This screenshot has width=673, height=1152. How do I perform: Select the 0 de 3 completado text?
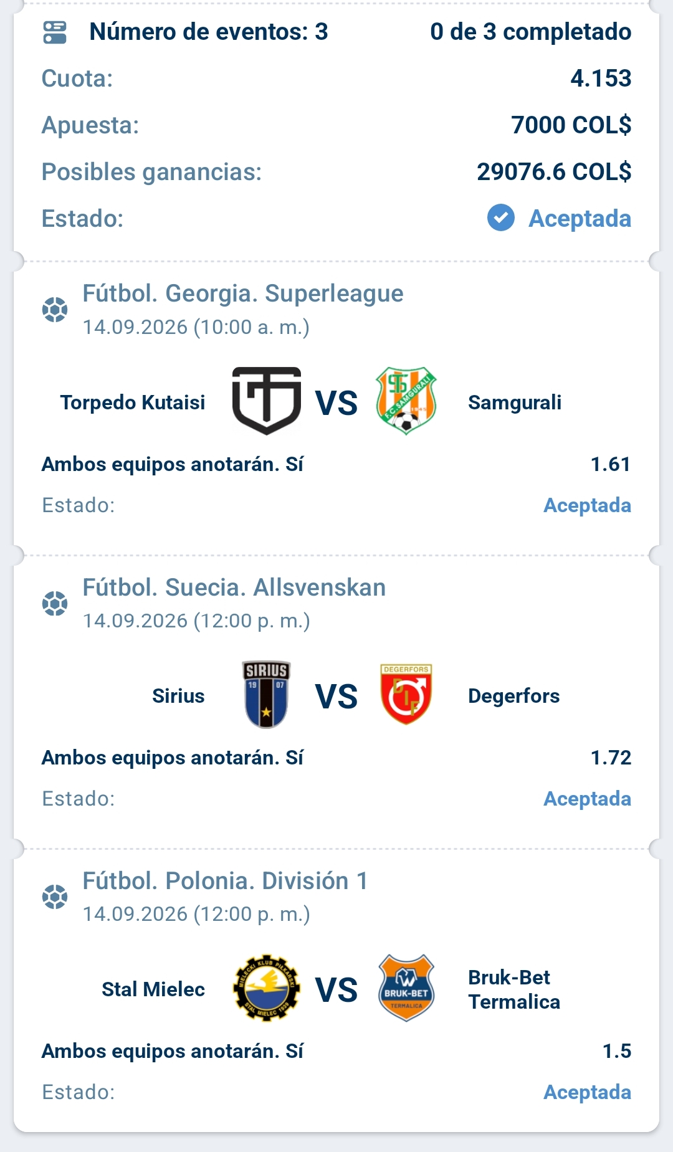531,32
